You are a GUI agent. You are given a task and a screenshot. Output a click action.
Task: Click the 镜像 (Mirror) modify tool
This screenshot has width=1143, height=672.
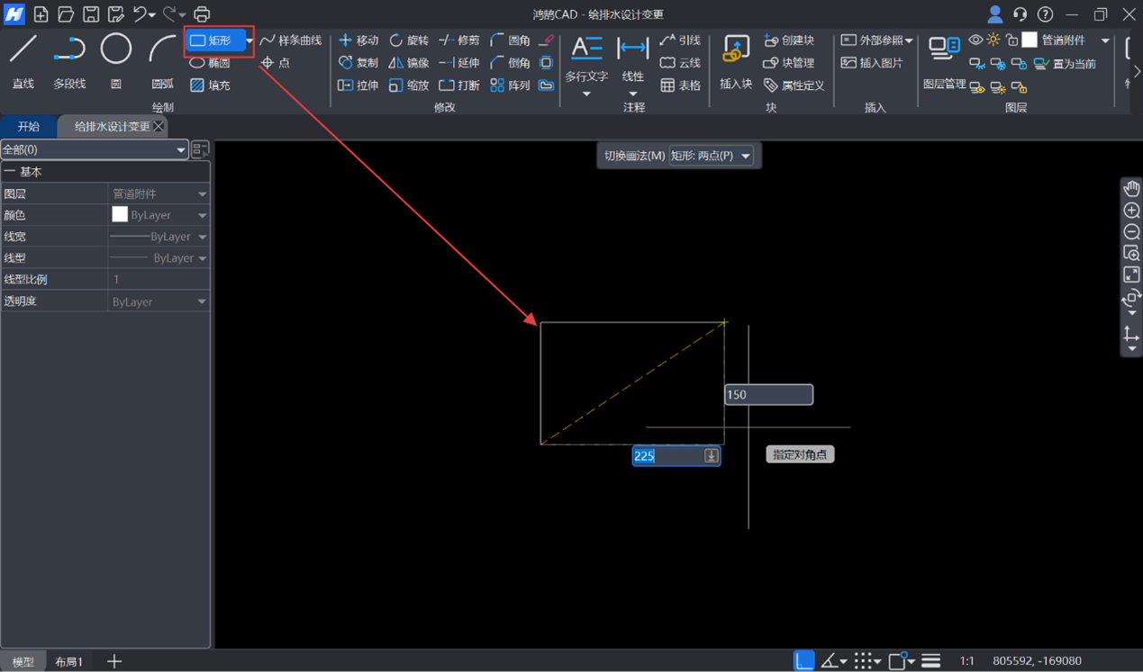click(x=408, y=63)
